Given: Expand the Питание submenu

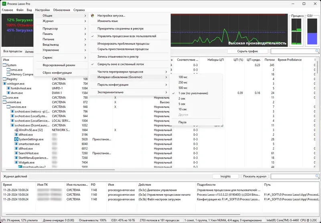Looking at the screenshot, I should [x=61, y=39].
